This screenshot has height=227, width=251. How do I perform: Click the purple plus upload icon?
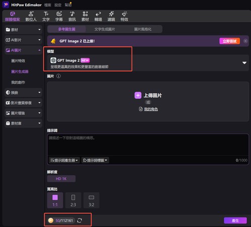click(x=138, y=95)
